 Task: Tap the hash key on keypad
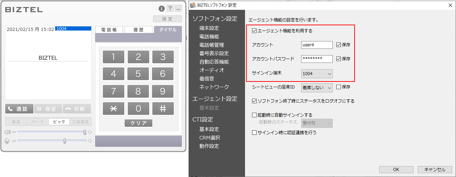(163, 109)
